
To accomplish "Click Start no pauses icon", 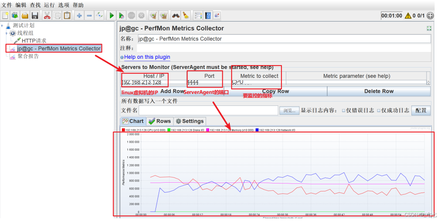I will [122, 15].
